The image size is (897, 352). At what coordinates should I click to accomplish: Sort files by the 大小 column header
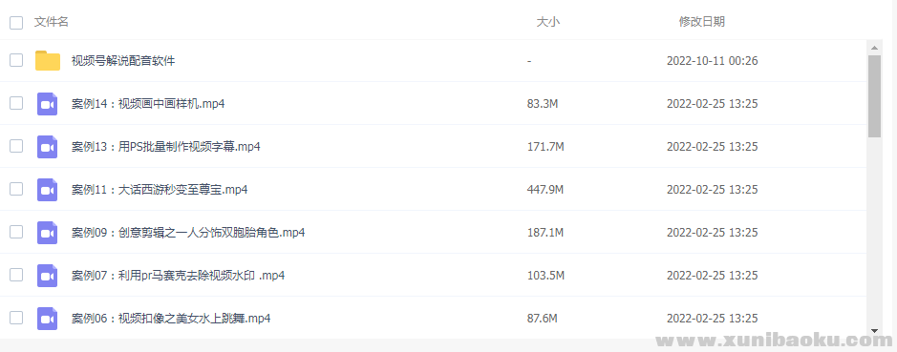coord(547,22)
